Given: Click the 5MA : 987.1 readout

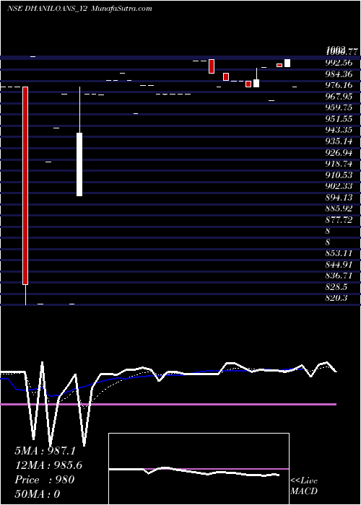Looking at the screenshot, I should pyautogui.click(x=45, y=451).
